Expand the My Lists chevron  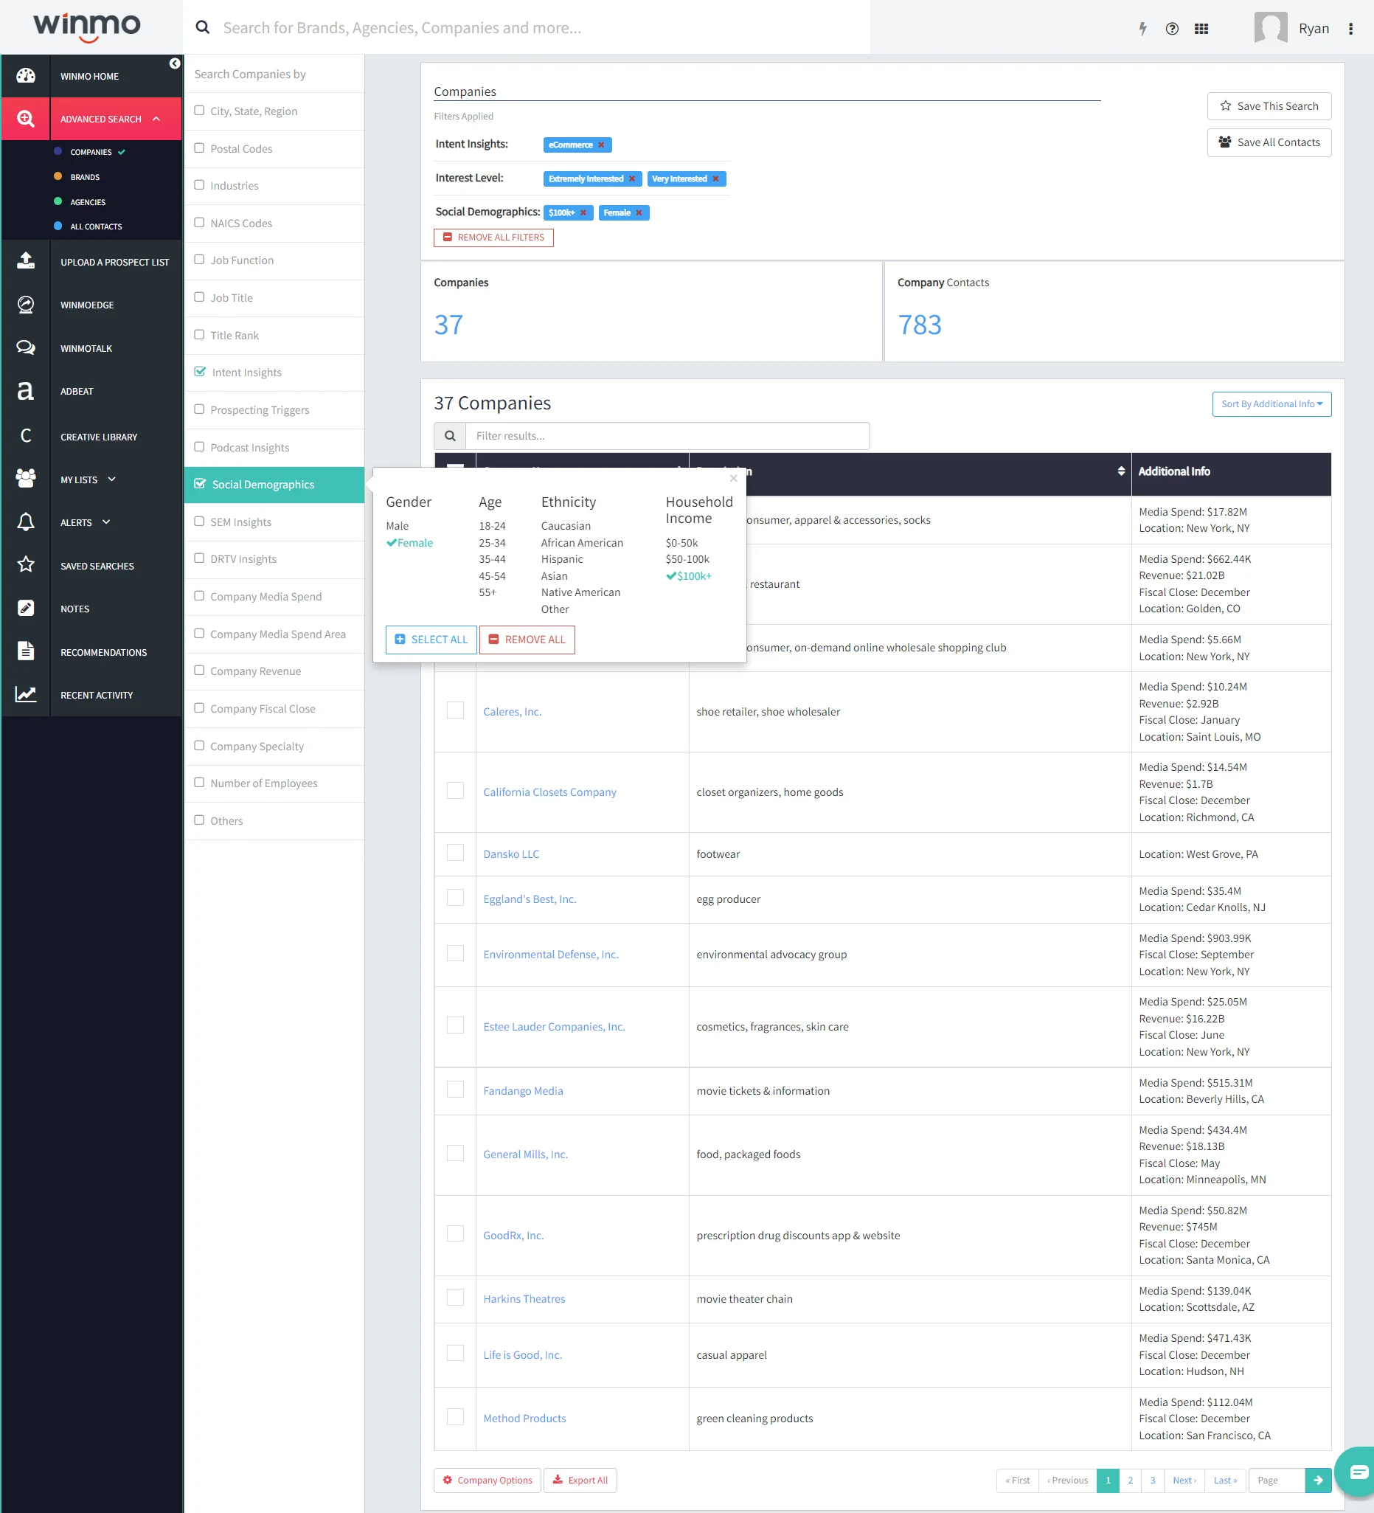(112, 479)
